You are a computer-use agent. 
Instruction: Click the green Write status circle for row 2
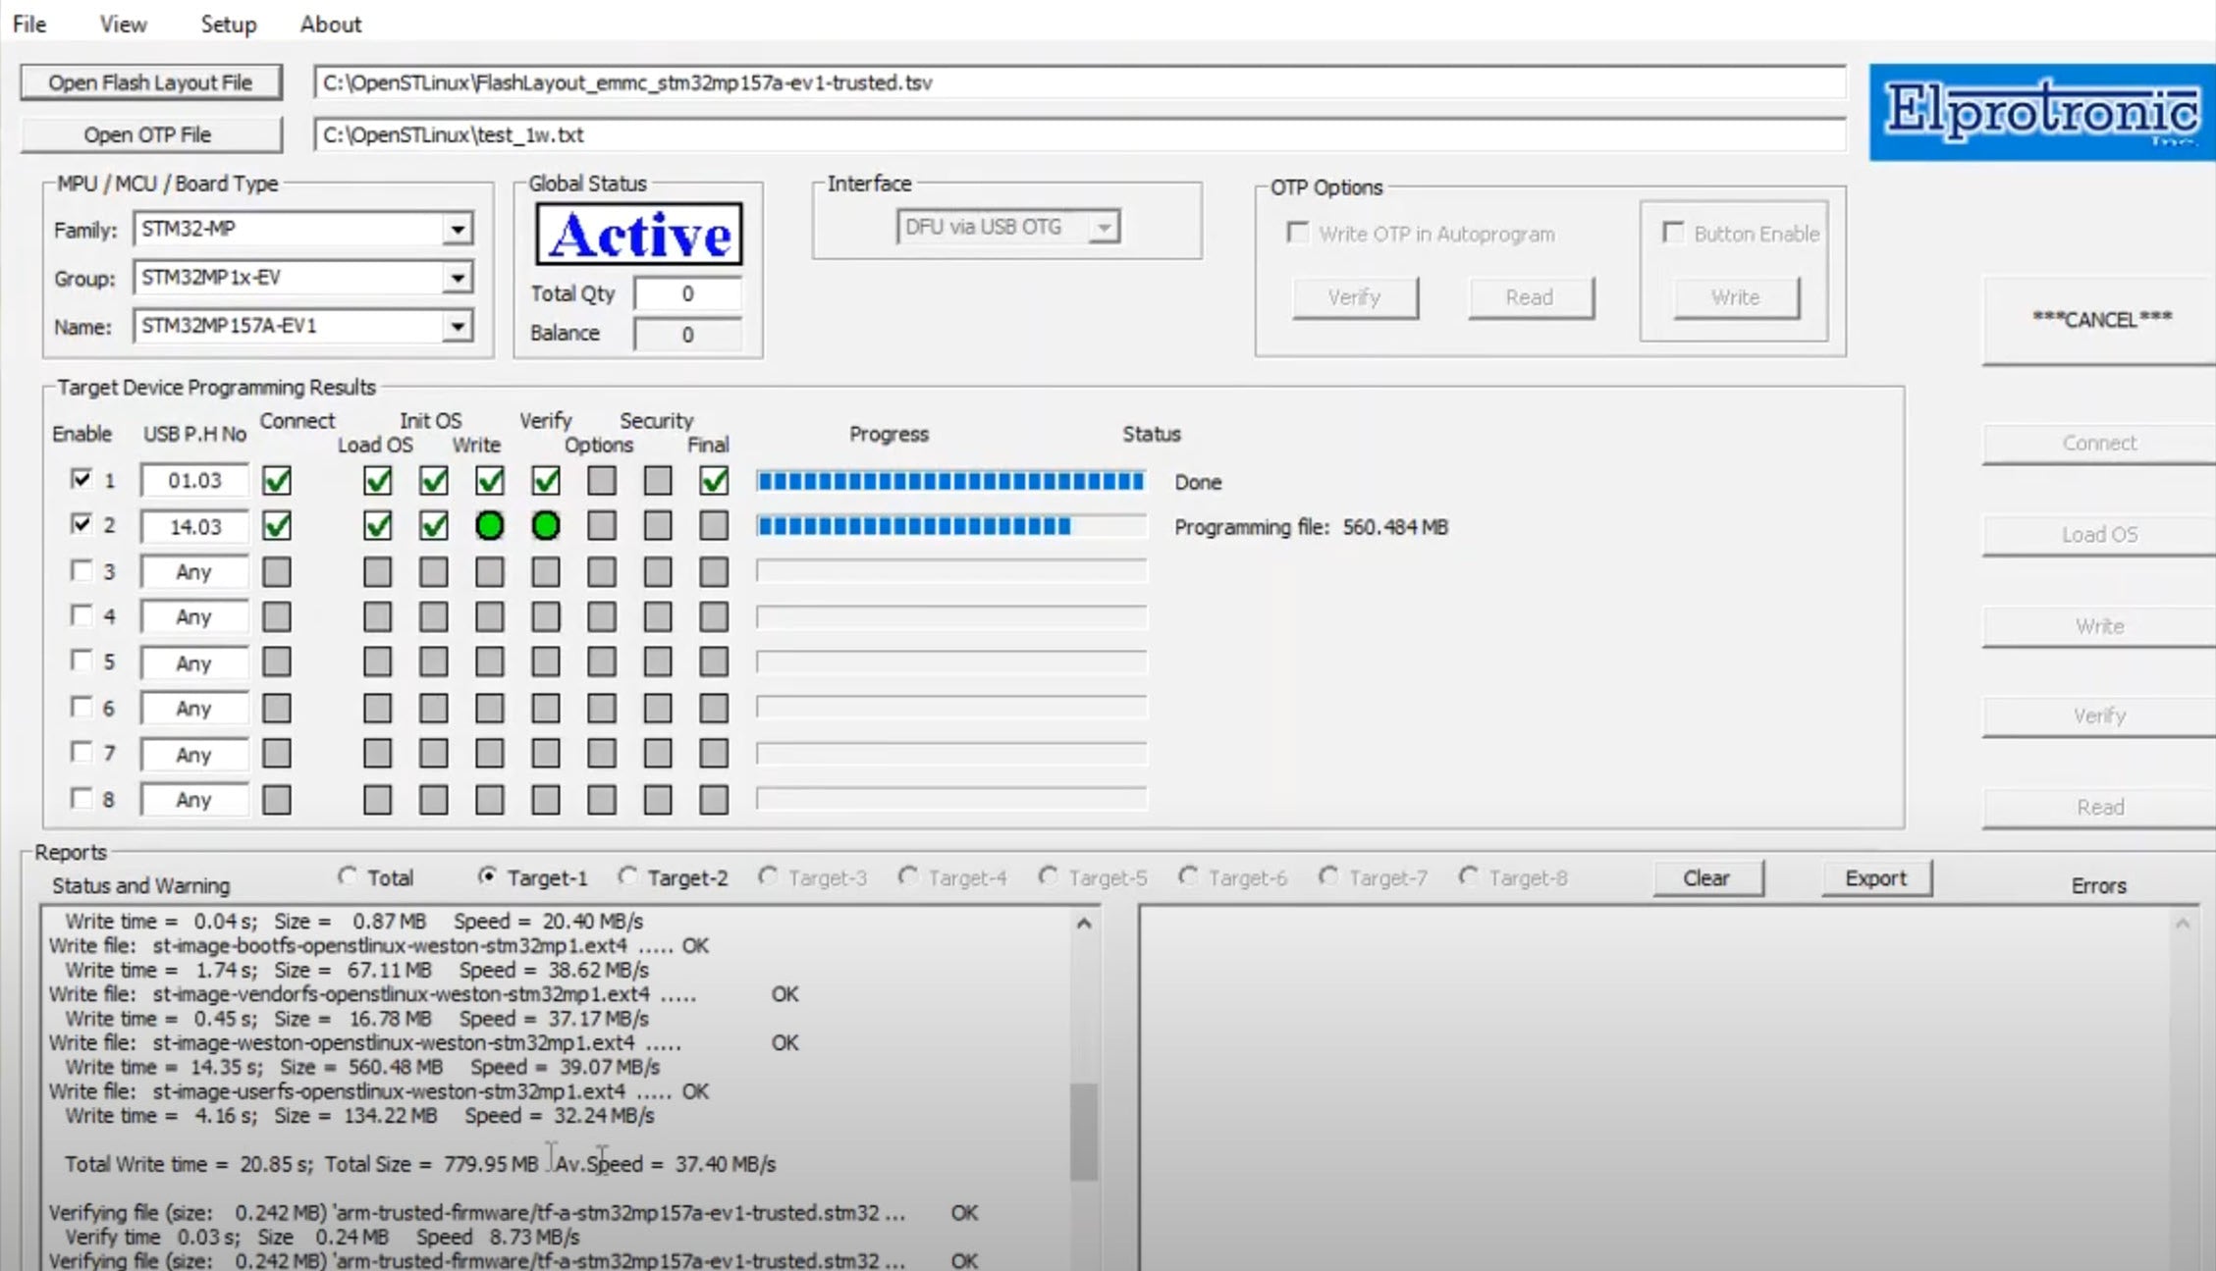coord(489,526)
